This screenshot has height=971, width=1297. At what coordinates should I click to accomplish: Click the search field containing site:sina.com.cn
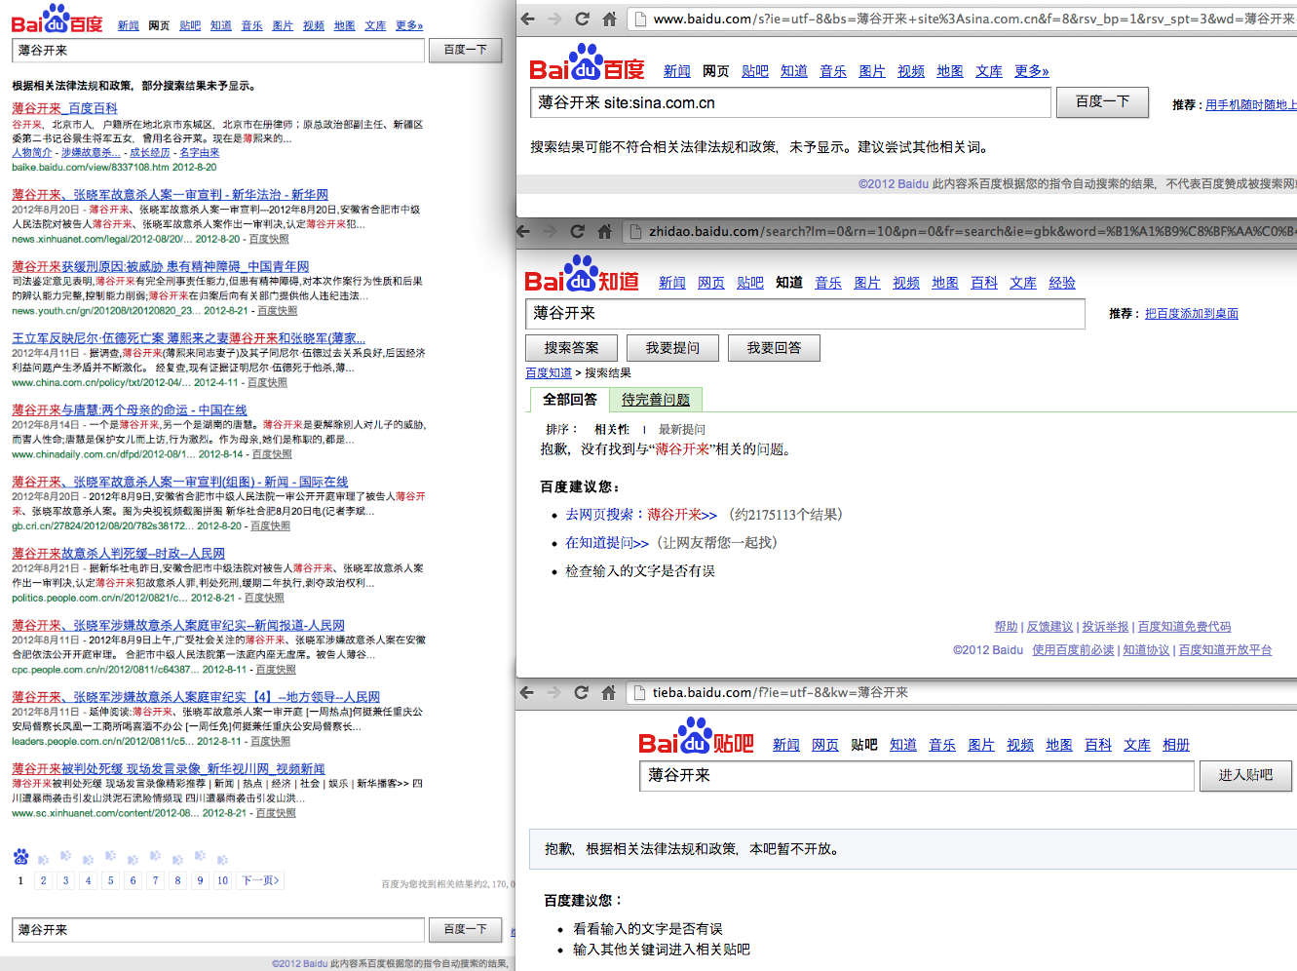click(790, 102)
